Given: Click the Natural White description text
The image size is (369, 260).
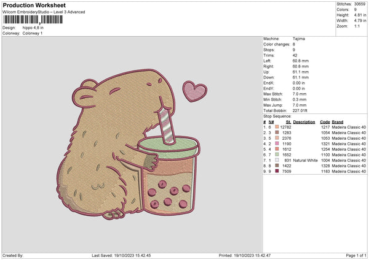Looking at the screenshot, I should tap(304, 160).
